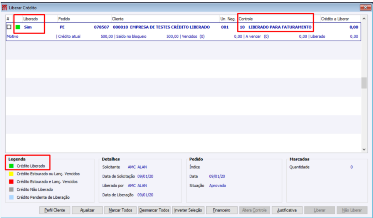Click the Data de Liberação value 09/01/20

145,195
